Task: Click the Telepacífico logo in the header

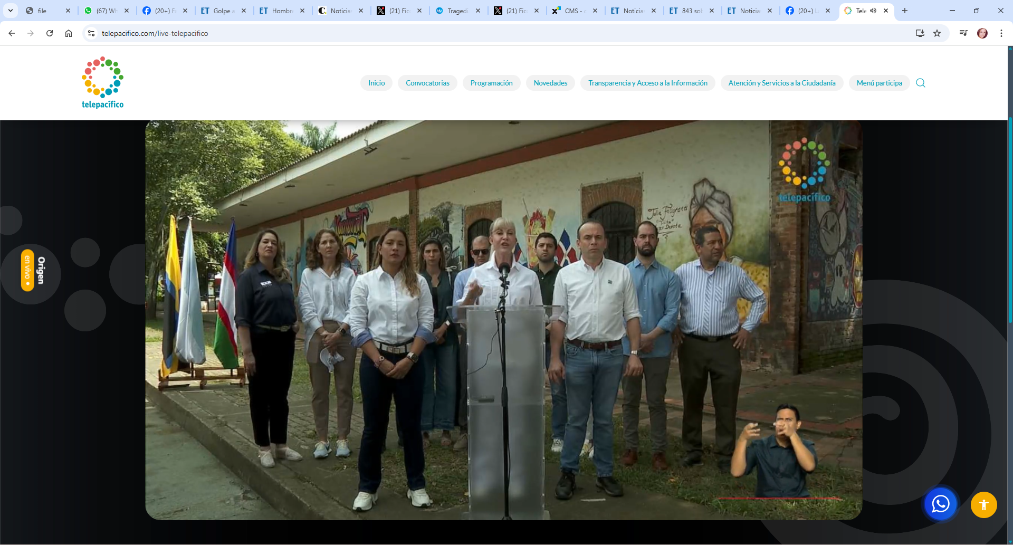Action: [102, 83]
